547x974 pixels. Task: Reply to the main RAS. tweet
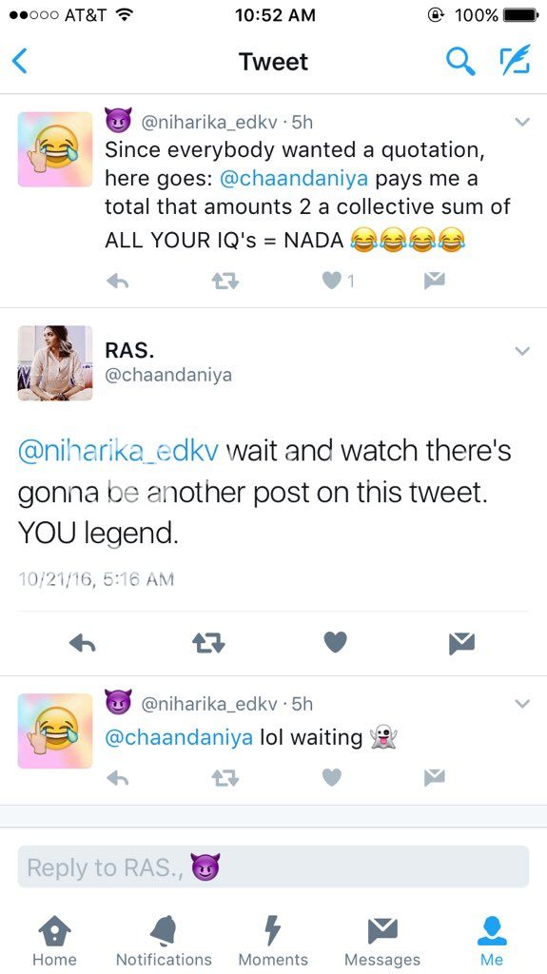click(82, 643)
